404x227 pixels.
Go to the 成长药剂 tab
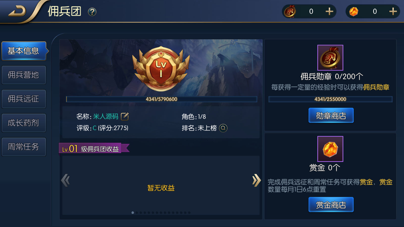(x=24, y=123)
